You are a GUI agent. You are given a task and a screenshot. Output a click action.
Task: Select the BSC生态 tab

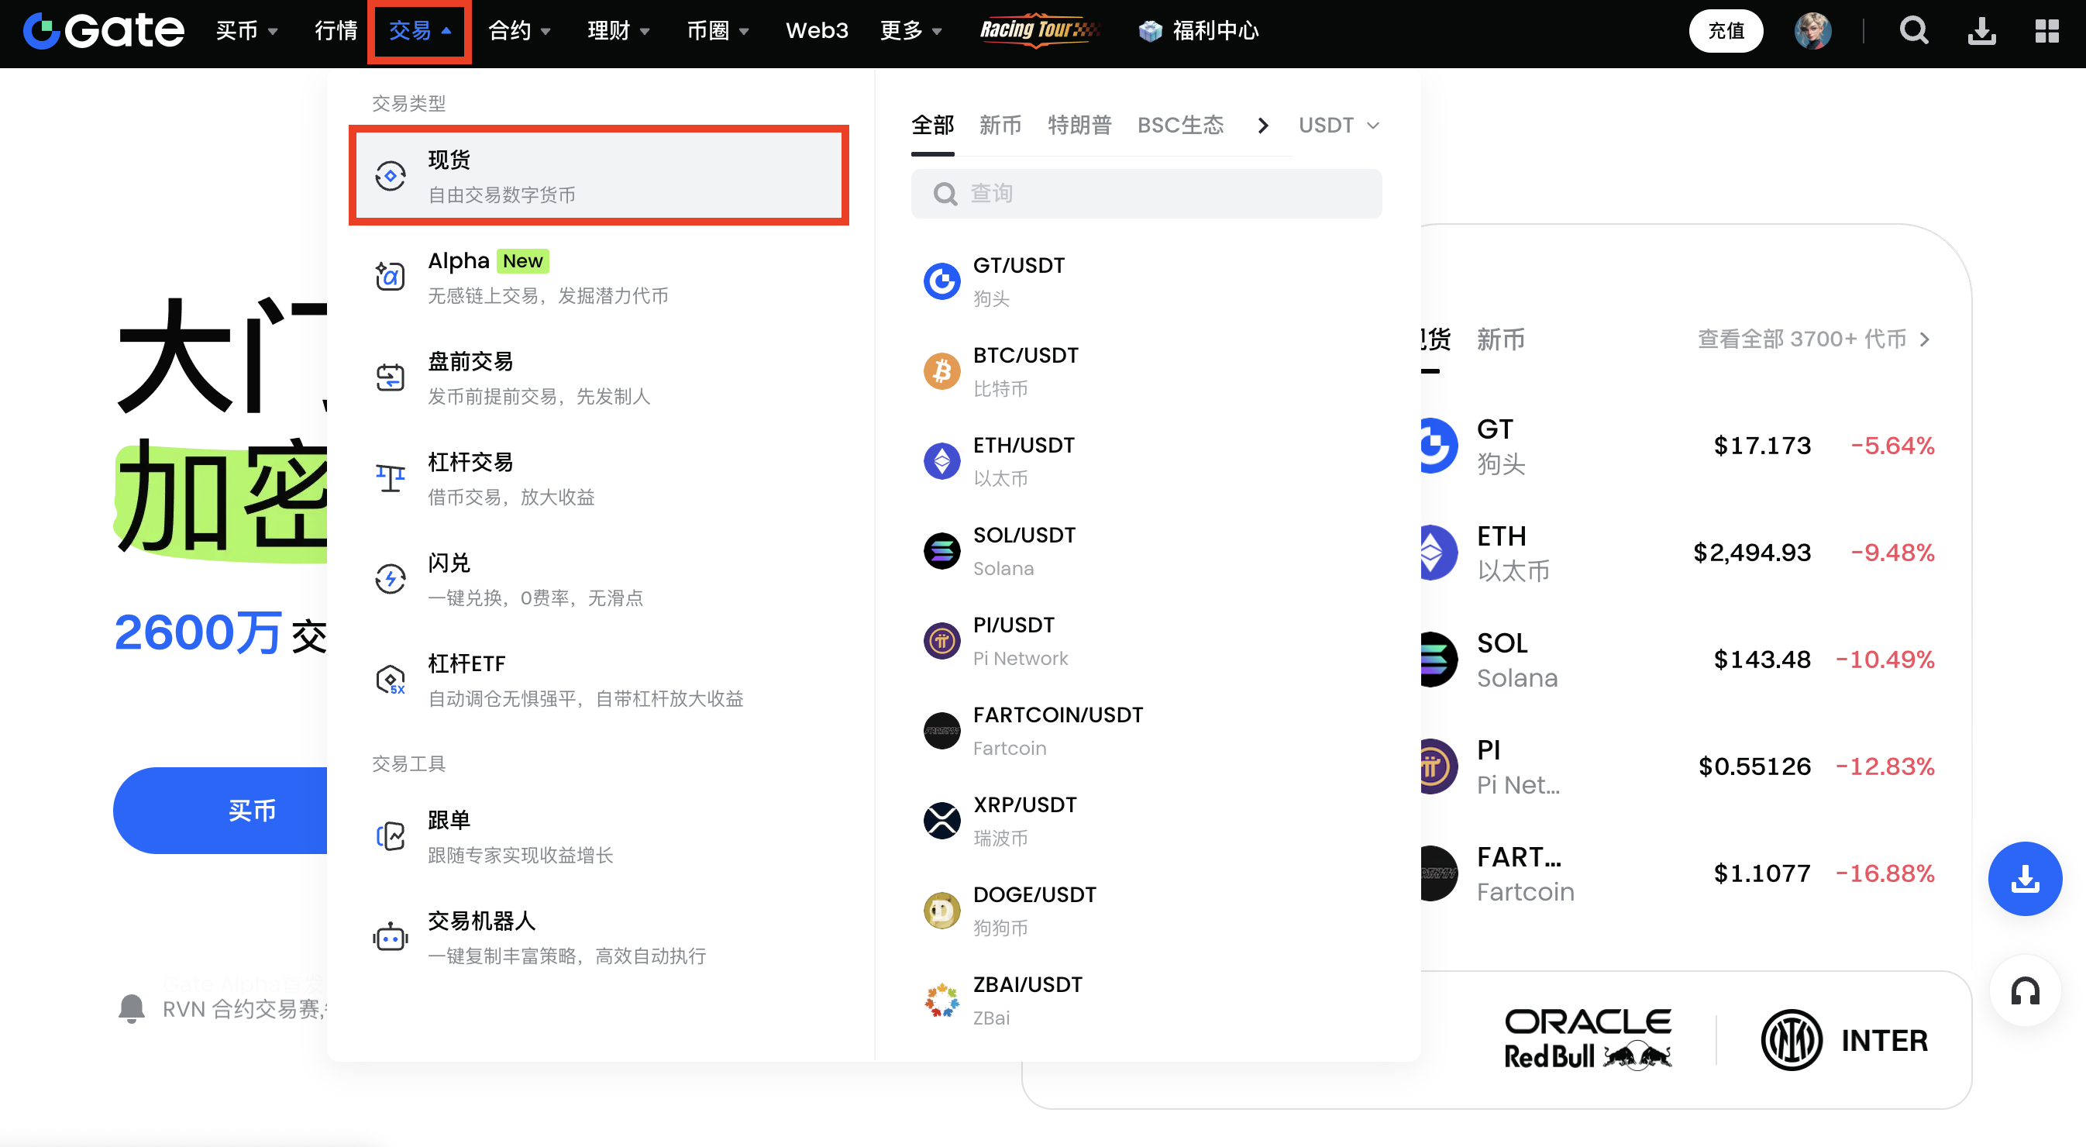click(1180, 125)
